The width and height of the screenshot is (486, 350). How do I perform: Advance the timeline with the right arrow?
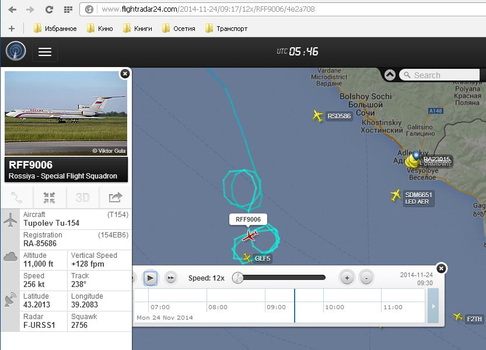pyautogui.click(x=433, y=306)
